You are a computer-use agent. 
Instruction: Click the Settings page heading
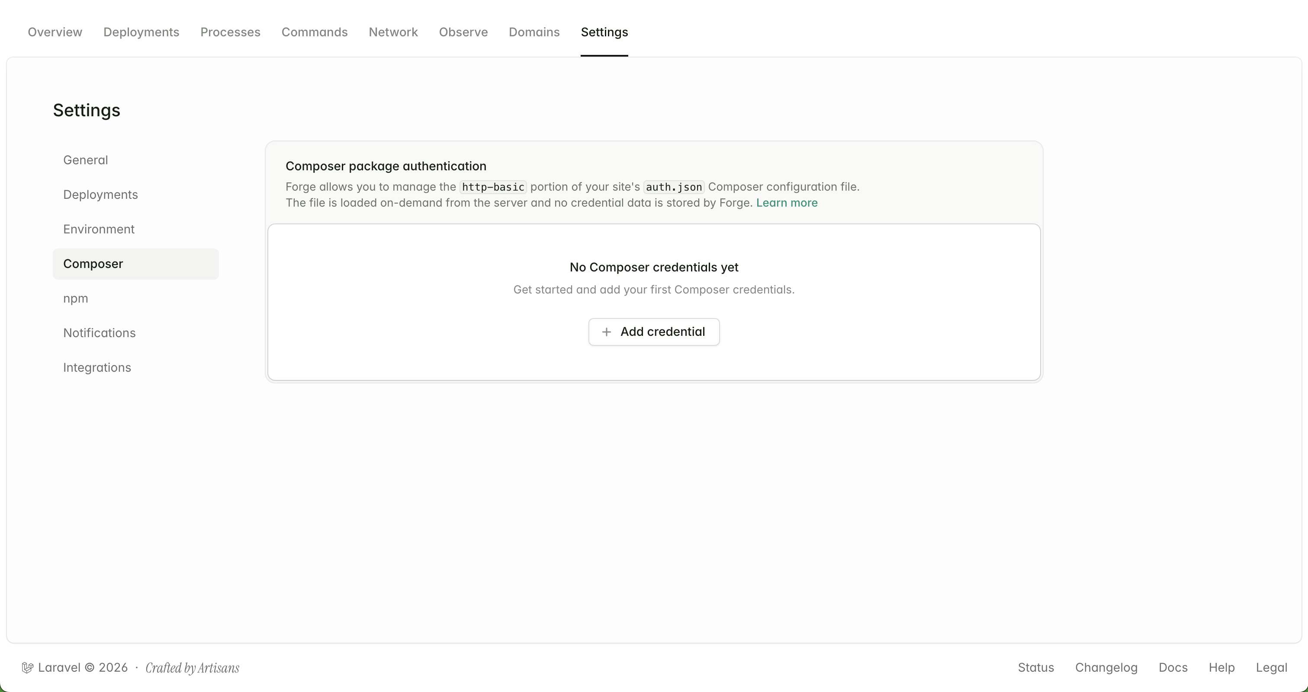tap(86, 111)
